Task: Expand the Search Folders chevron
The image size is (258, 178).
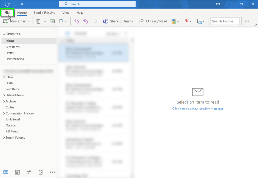Action: pyautogui.click(x=4, y=138)
